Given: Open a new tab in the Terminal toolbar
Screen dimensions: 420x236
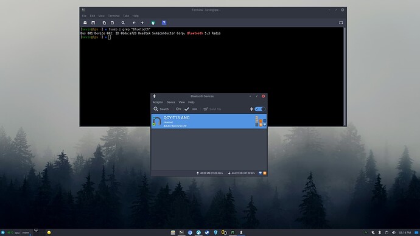Looking at the screenshot, I should click(85, 23).
